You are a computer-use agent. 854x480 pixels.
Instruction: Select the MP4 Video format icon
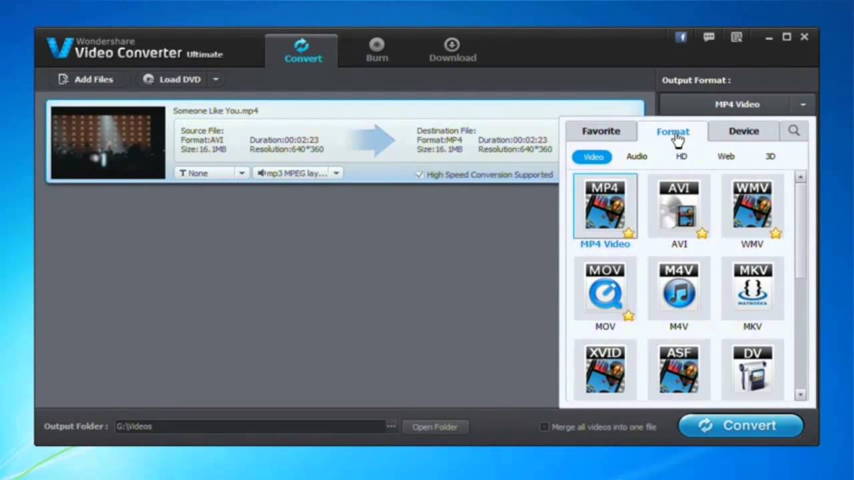point(605,206)
